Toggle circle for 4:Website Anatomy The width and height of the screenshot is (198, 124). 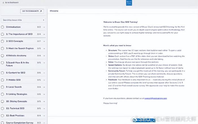pos(2,56)
